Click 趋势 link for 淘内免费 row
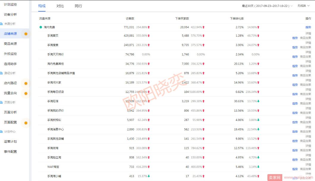This screenshot has height=181, width=315. 308,27
